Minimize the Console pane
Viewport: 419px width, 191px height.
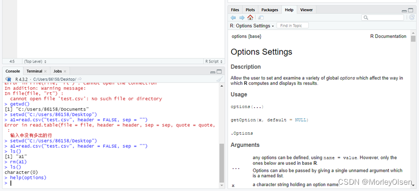click(213, 72)
